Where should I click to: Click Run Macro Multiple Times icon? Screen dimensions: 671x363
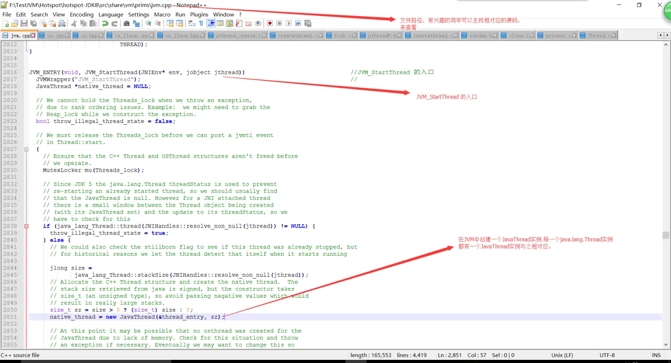[298, 23]
